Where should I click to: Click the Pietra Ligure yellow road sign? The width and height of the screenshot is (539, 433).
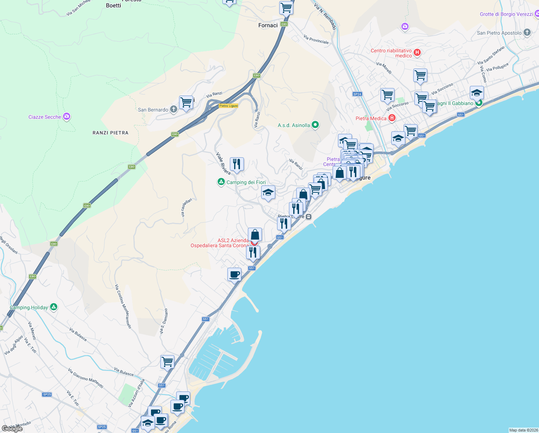point(228,106)
